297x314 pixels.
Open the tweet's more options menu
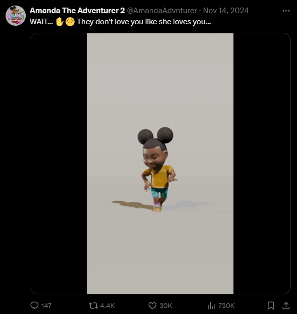[286, 11]
